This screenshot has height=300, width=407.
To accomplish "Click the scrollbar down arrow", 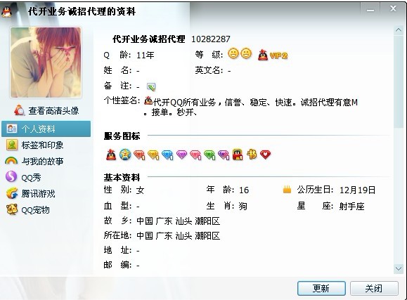I will click(x=398, y=268).
